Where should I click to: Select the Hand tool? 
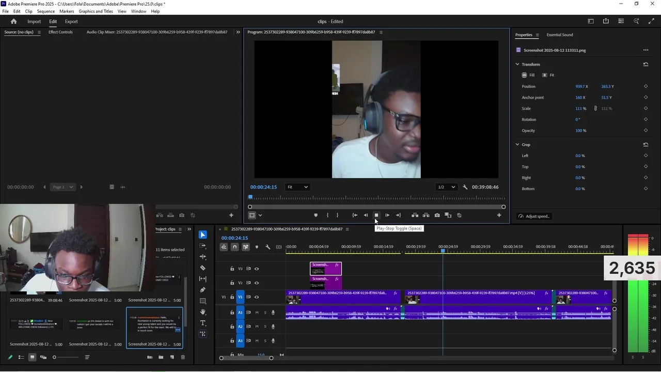(202, 312)
